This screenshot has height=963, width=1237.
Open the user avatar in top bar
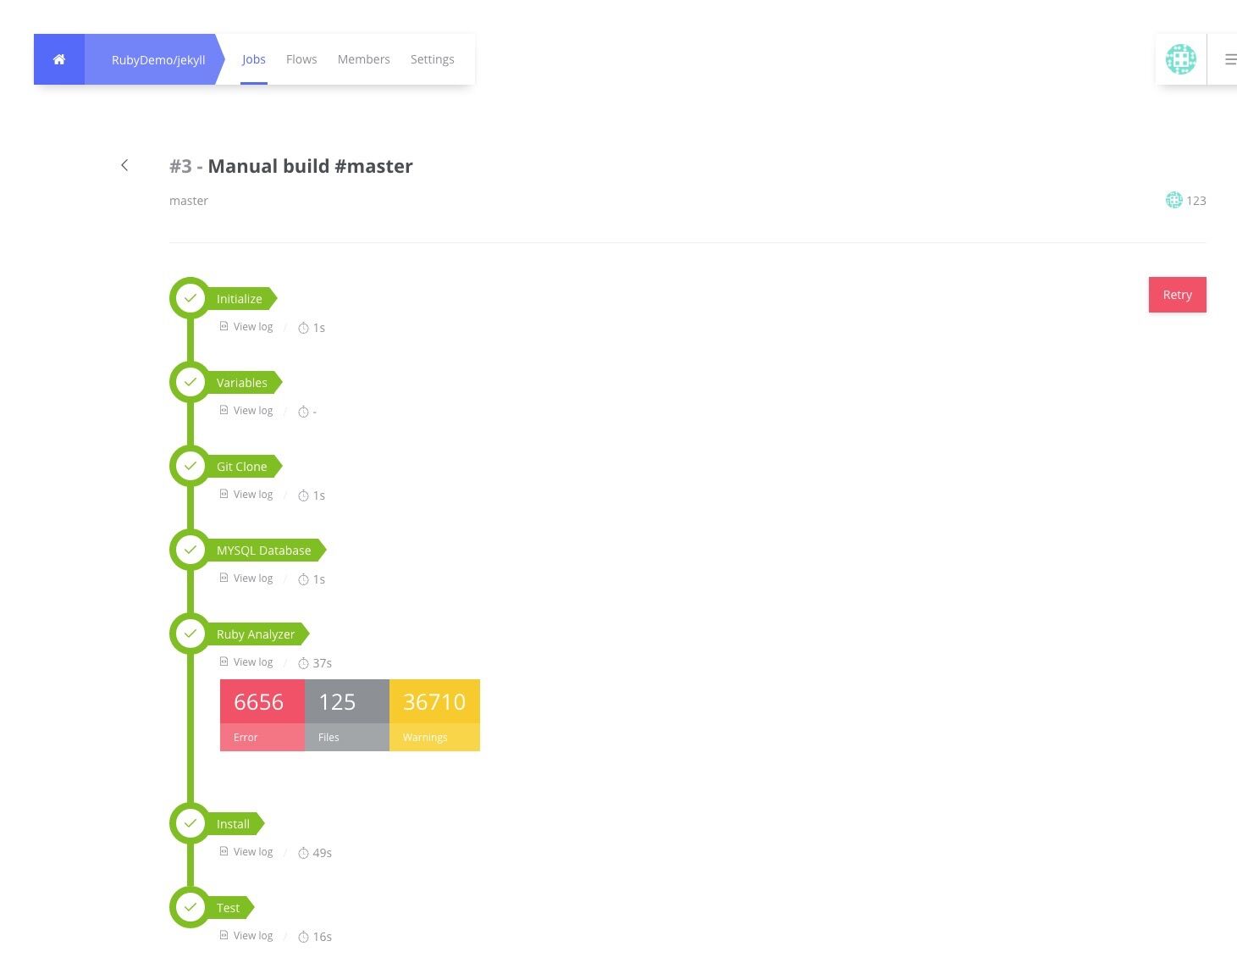(1180, 59)
